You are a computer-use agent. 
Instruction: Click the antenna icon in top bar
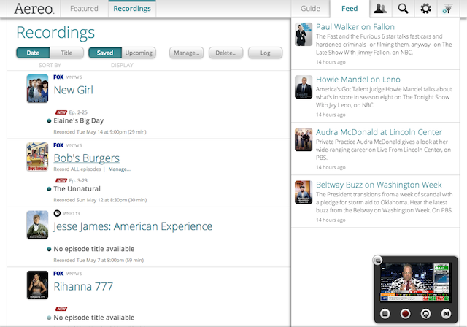click(x=447, y=9)
